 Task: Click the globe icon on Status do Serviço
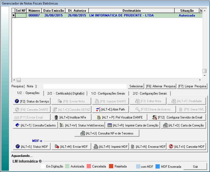pos(17,101)
